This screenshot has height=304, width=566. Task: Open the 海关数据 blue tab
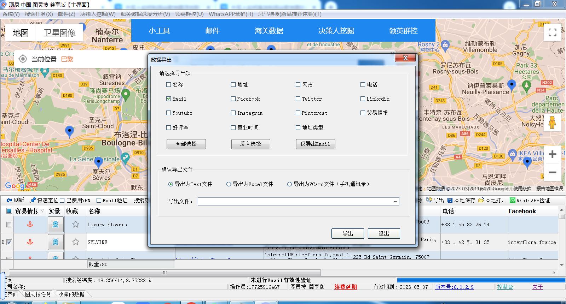point(269,31)
